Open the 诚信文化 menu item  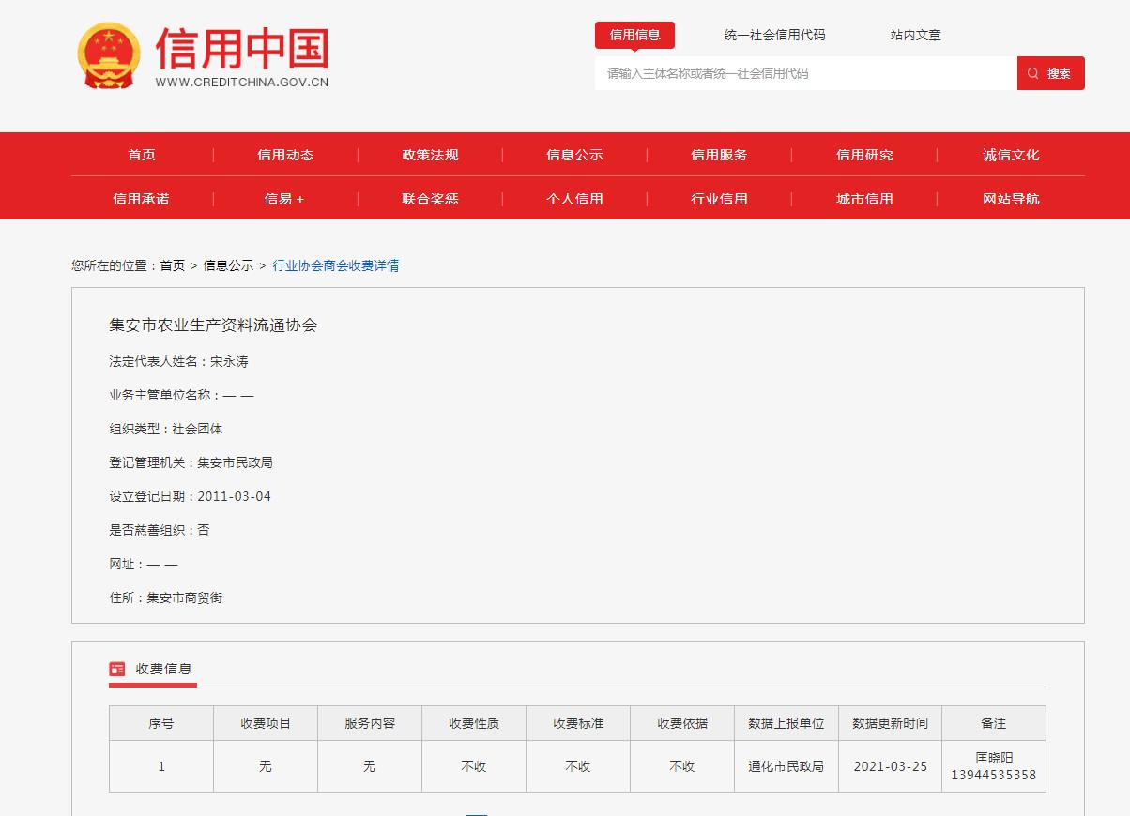pos(1011,155)
